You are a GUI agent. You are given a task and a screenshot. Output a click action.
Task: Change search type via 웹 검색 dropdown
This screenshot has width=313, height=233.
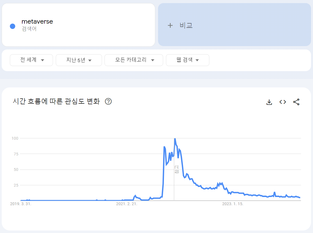(x=187, y=60)
